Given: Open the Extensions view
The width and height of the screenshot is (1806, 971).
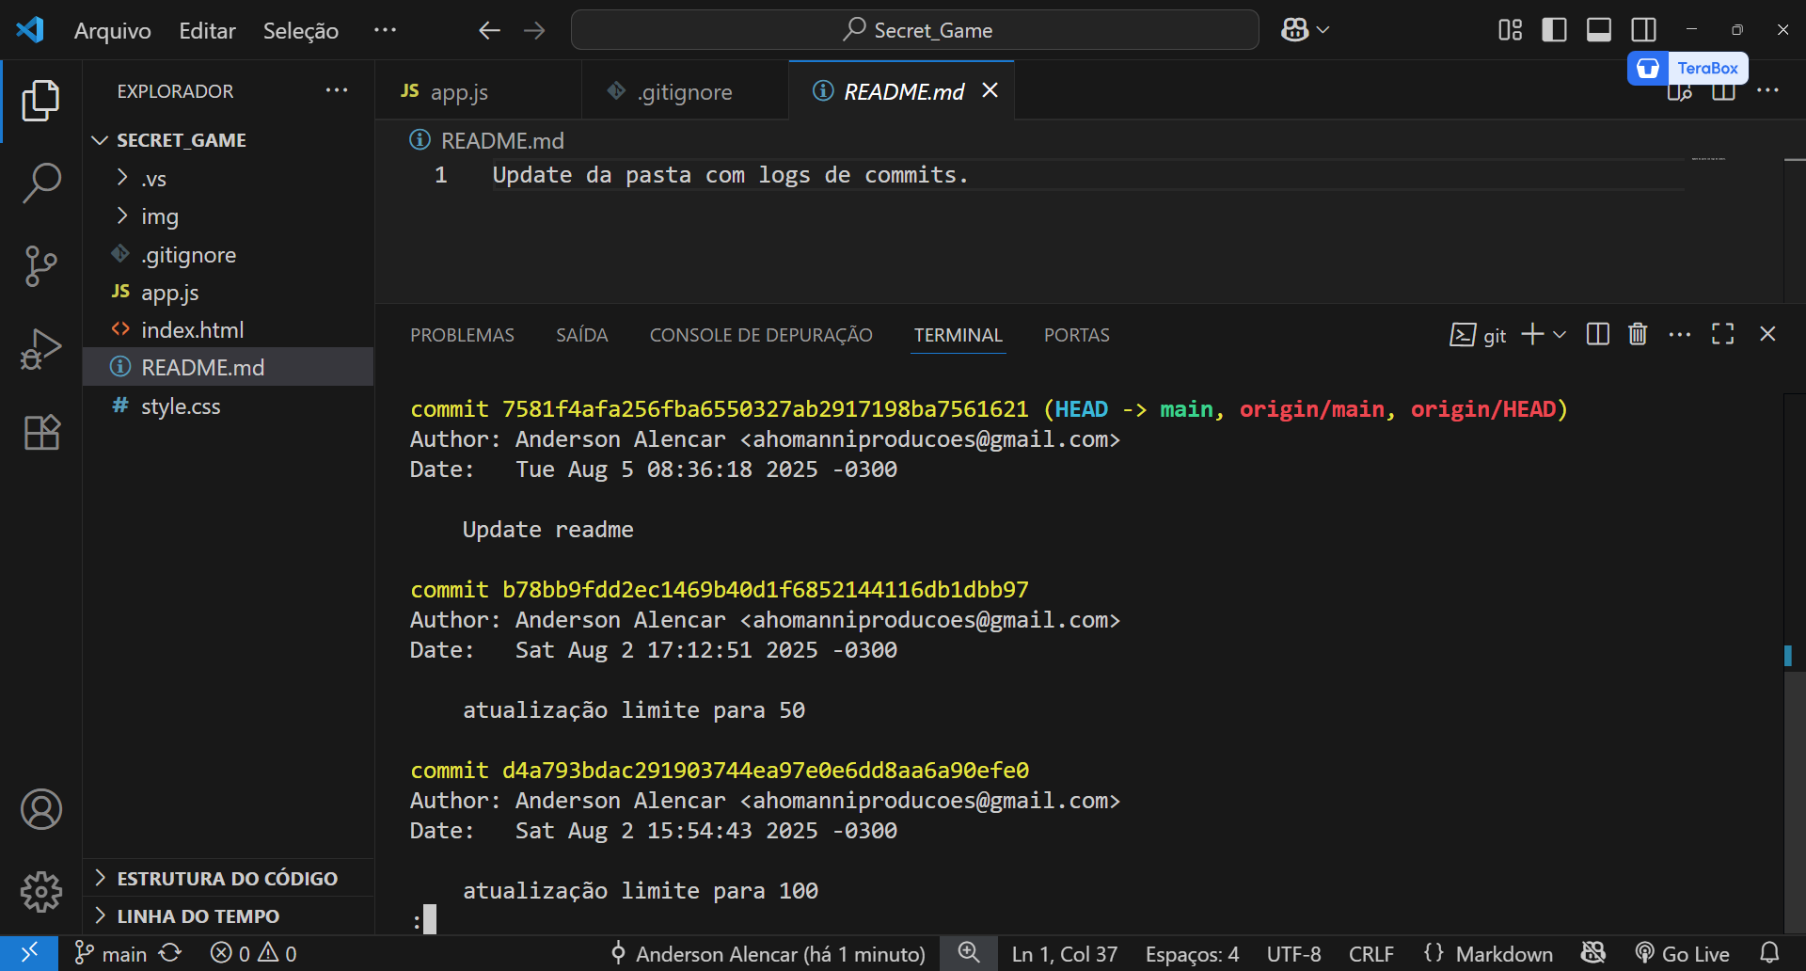Looking at the screenshot, I should pos(40,432).
